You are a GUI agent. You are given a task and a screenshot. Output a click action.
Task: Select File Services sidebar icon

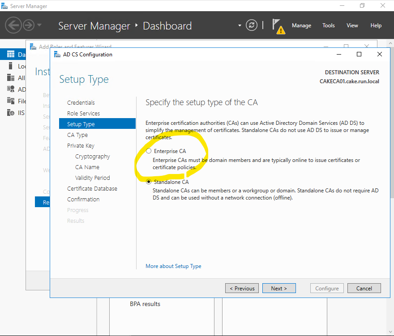(x=11, y=101)
